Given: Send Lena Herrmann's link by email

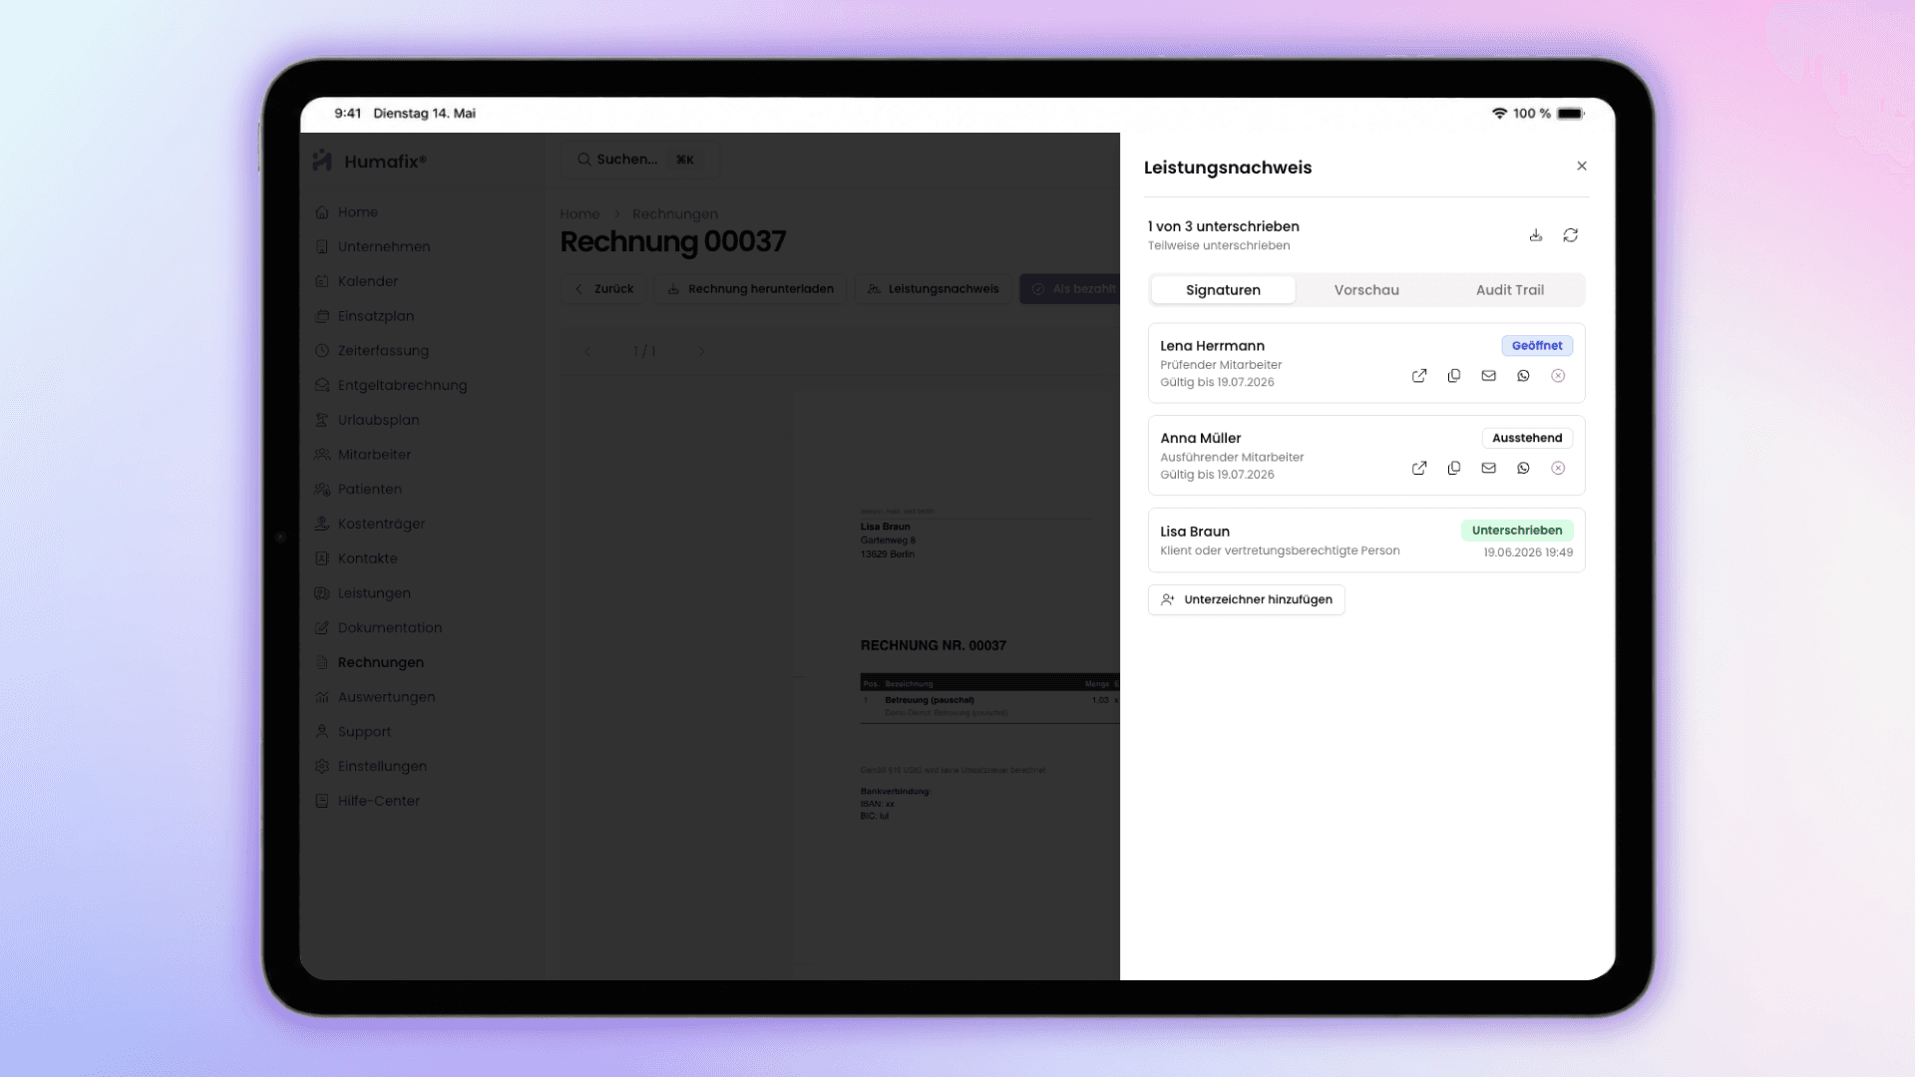Looking at the screenshot, I should click(1488, 376).
